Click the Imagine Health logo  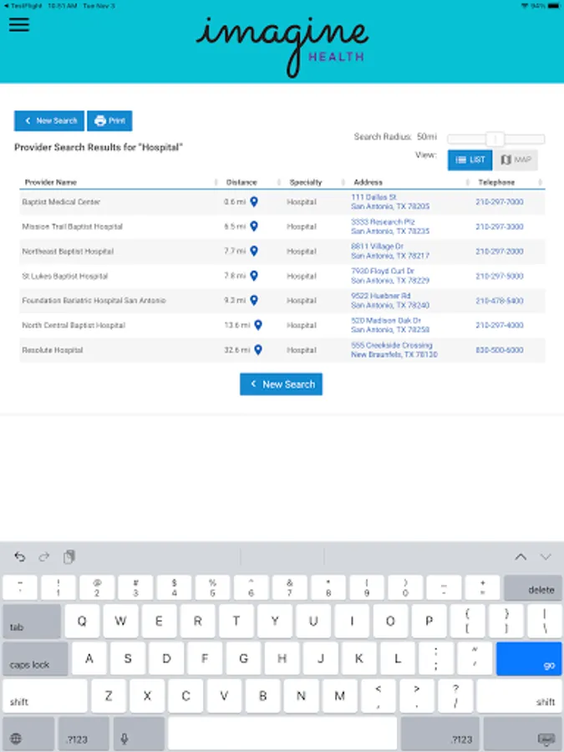282,46
